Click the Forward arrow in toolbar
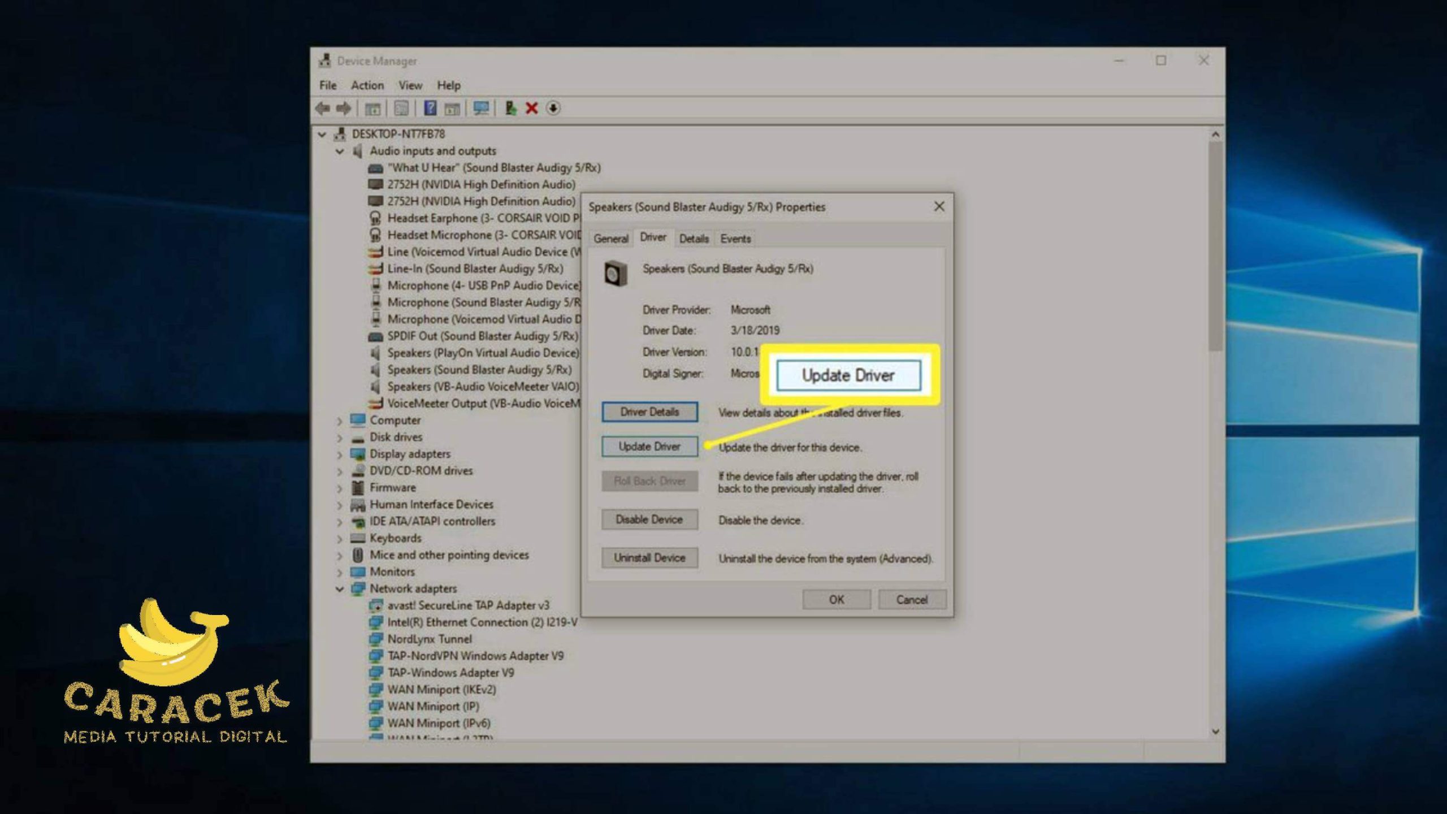 click(x=344, y=108)
